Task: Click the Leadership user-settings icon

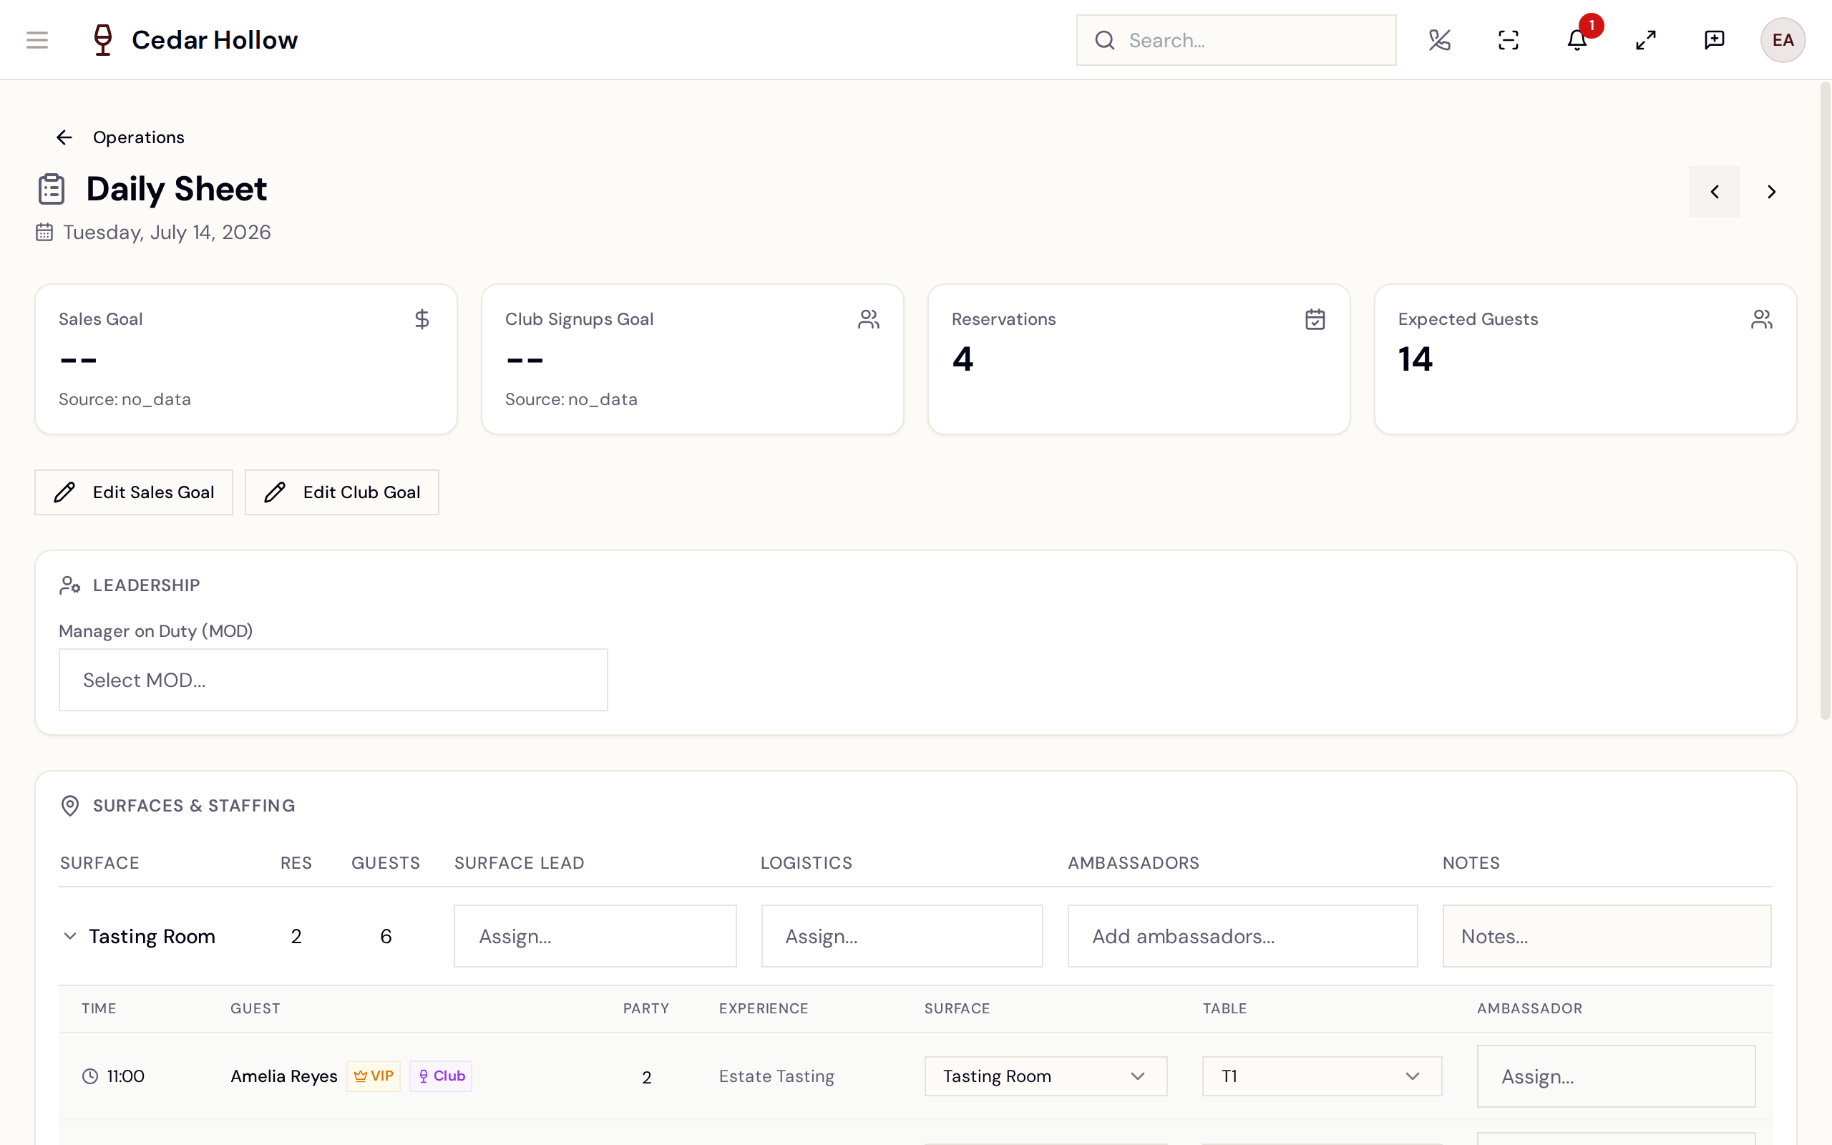Action: [x=69, y=585]
